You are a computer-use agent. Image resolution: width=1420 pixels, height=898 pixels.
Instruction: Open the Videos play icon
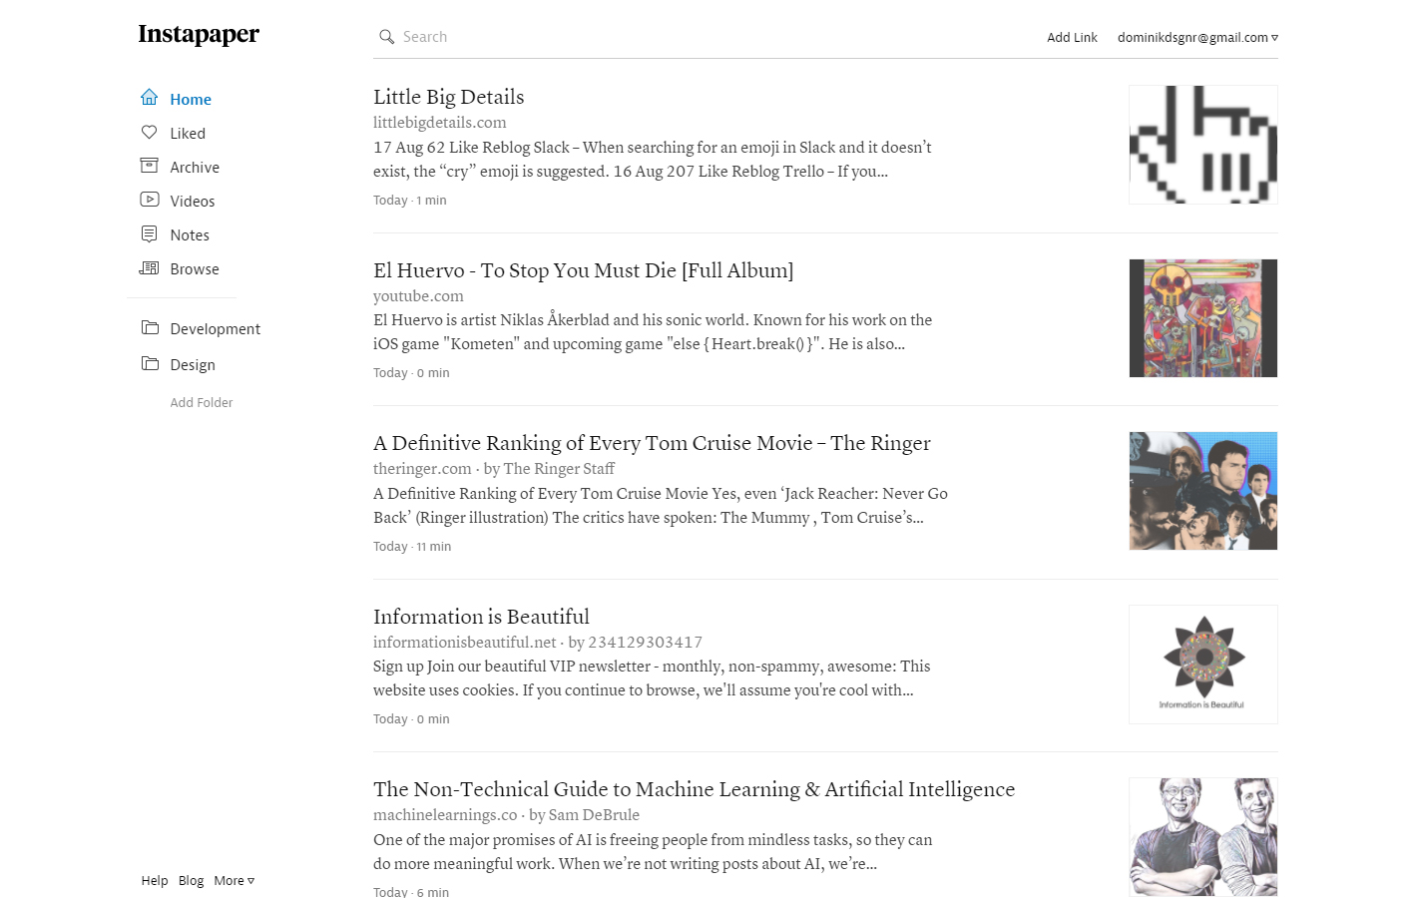point(149,200)
